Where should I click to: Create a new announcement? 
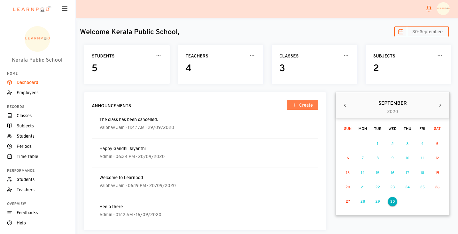(302, 105)
